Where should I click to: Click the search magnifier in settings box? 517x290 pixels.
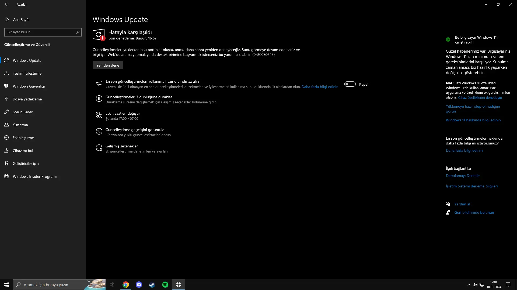(78, 32)
